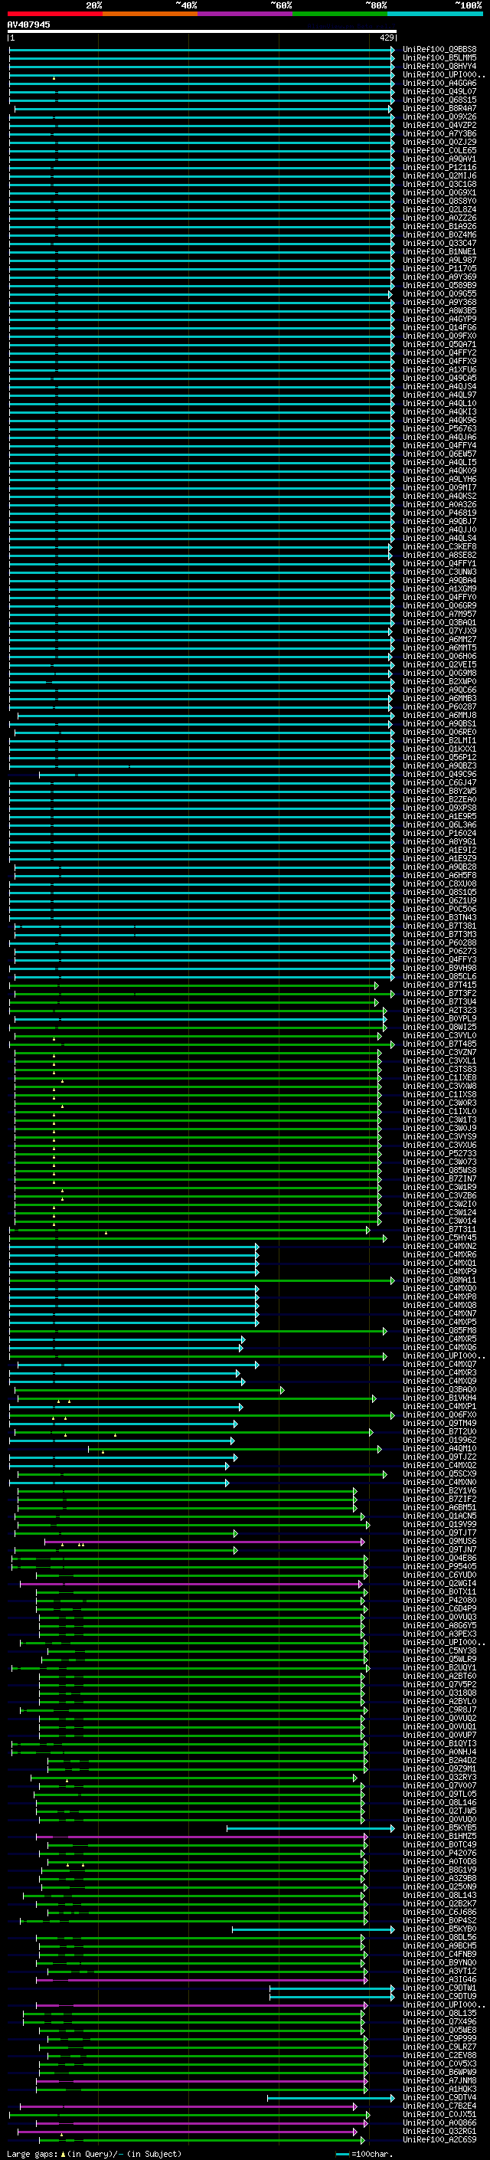This screenshot has width=490, height=2160.
Task: Open hit UniRef100_A2C6S9
Action: coord(439,2139)
